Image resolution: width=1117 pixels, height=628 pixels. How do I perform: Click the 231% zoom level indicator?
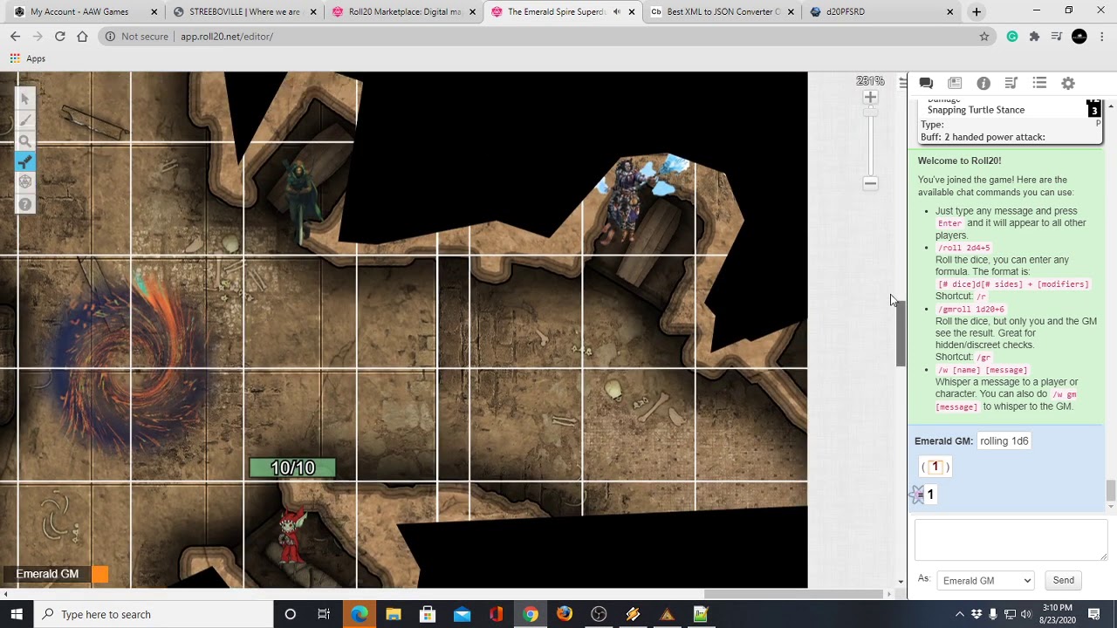click(870, 81)
